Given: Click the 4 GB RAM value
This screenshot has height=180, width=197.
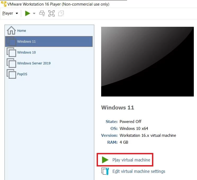Looking at the screenshot, I should click(x=124, y=142).
